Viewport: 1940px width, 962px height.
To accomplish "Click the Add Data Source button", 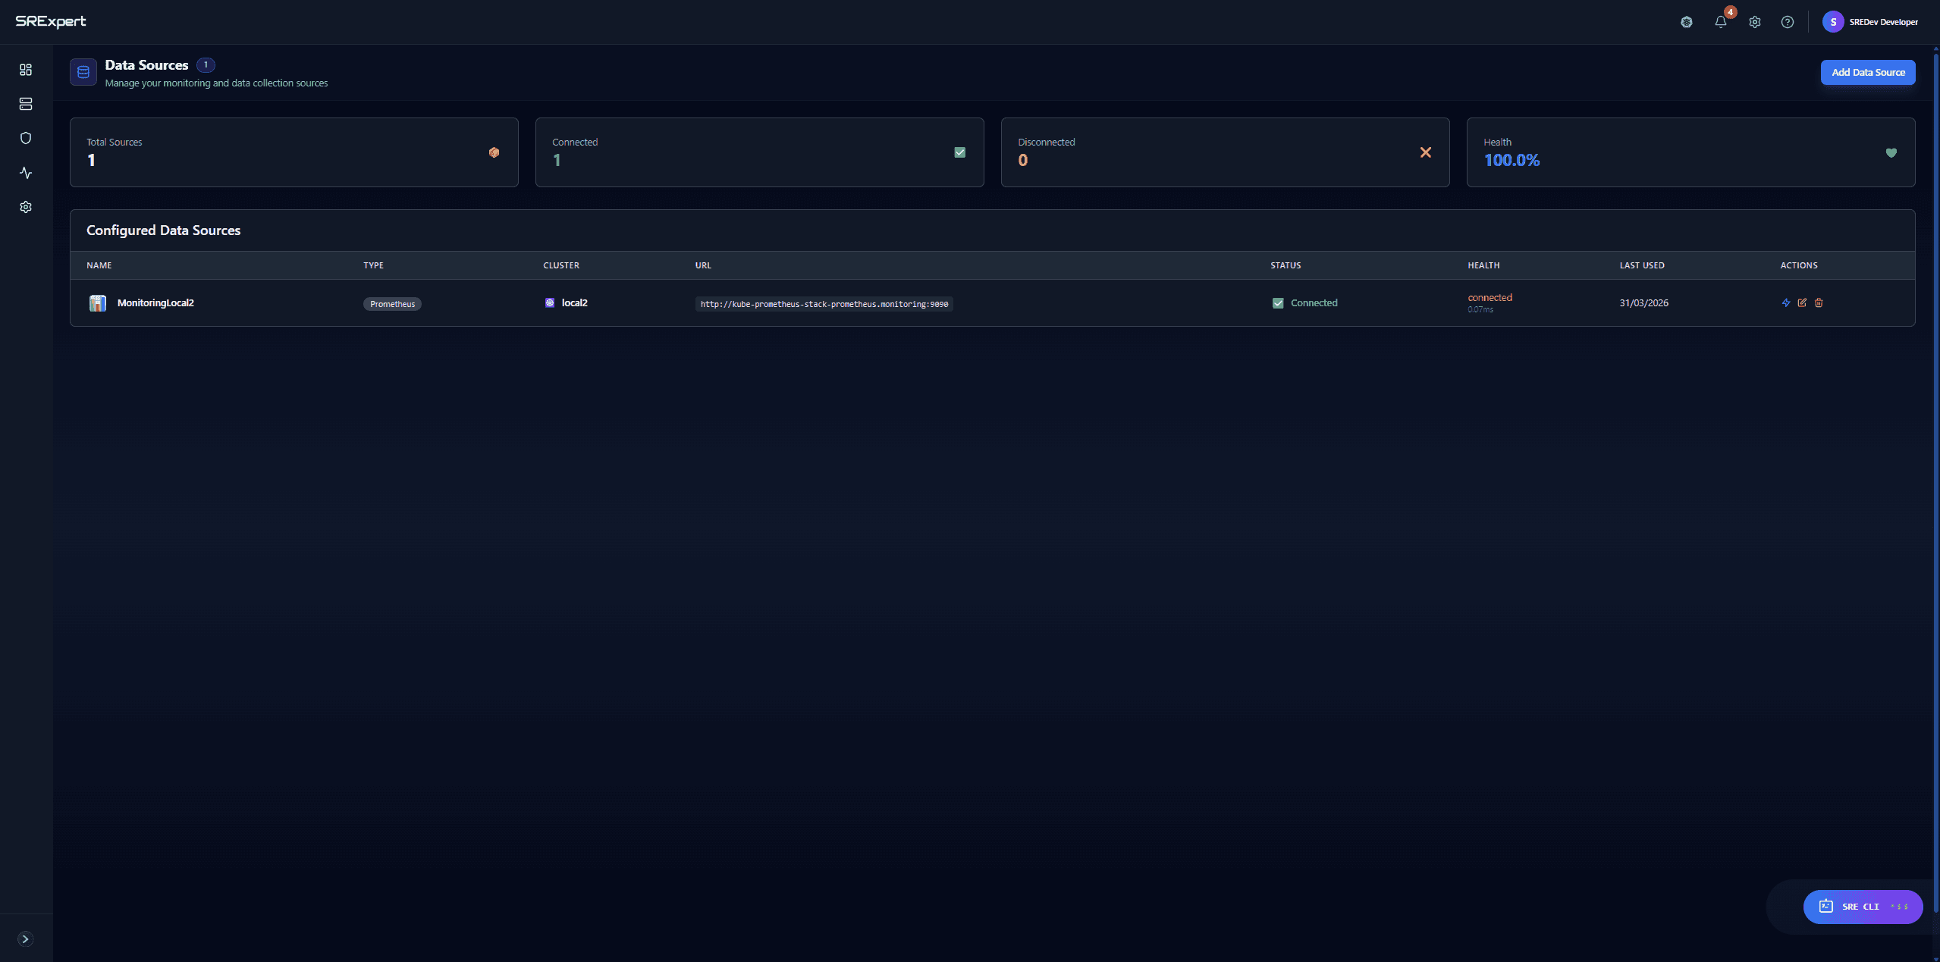I will pos(1868,73).
